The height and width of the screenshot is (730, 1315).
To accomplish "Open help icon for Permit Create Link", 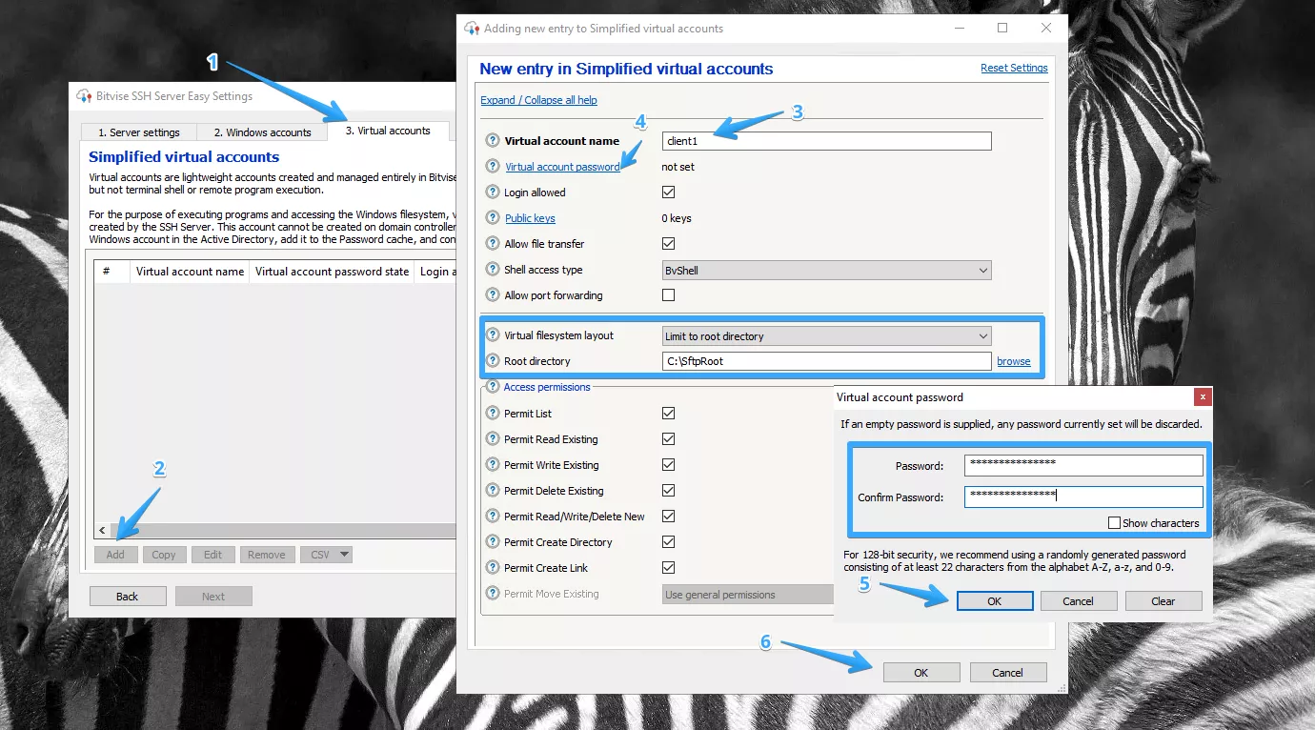I will click(493, 568).
